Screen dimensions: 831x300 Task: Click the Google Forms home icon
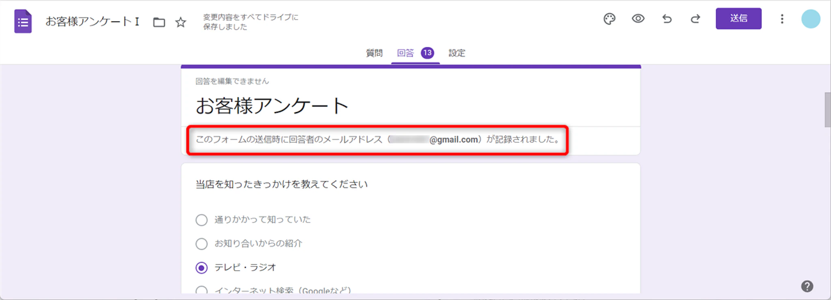[23, 21]
